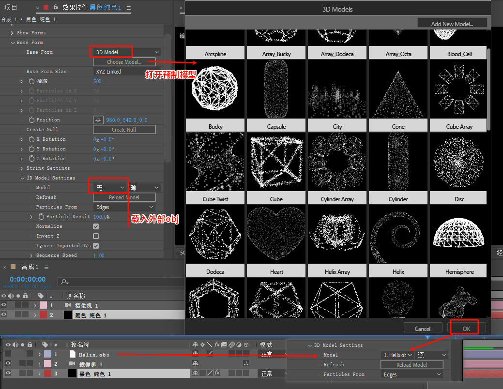Click the lavender label color of Helix.obj
This screenshot has width=503, height=389.
pos(47,354)
